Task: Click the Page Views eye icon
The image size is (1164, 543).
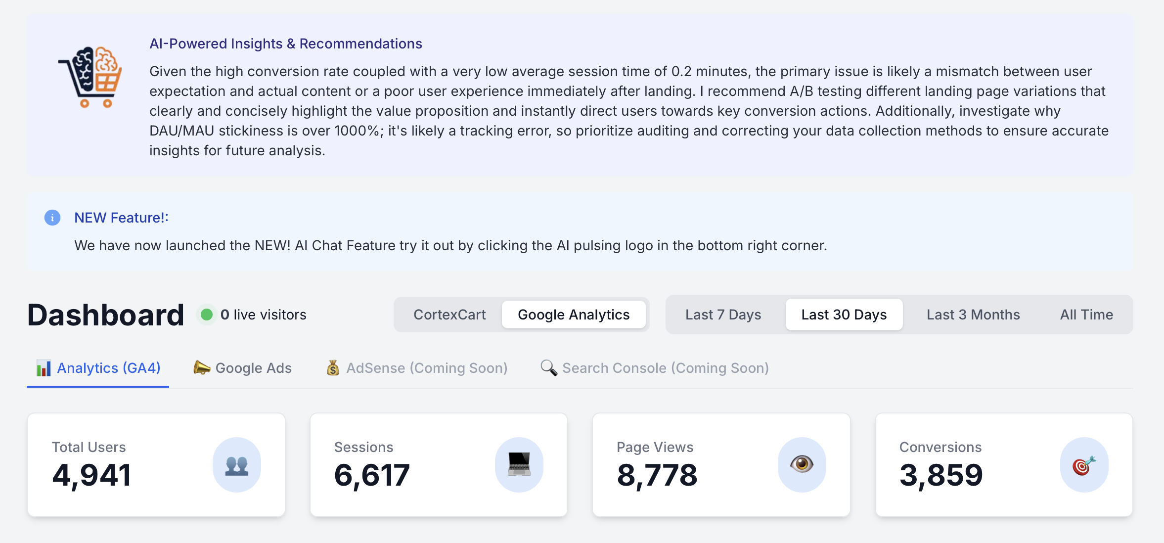Action: tap(802, 464)
